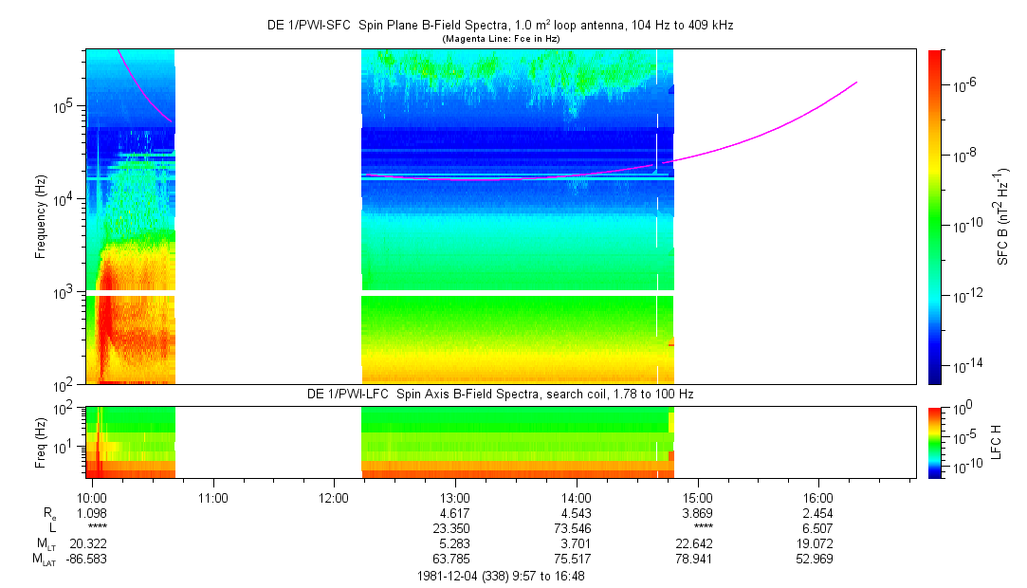Click the 11:00 time axis label
Image resolution: width=1027 pixels, height=588 pixels.
[213, 497]
